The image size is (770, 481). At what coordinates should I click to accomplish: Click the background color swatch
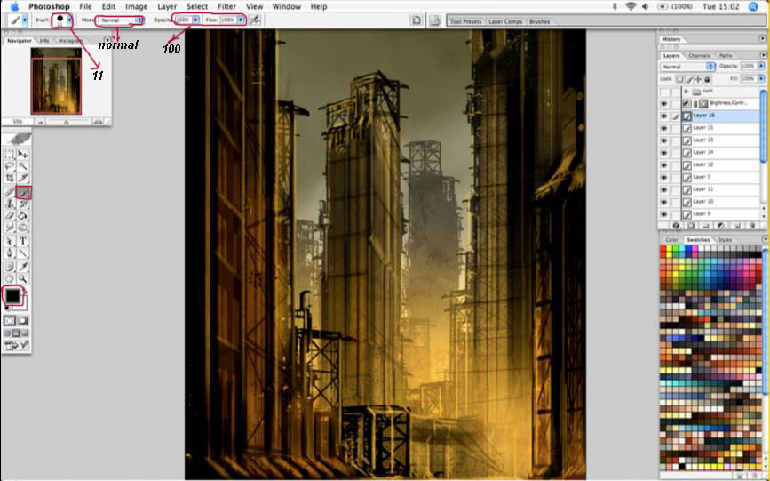coord(23,306)
